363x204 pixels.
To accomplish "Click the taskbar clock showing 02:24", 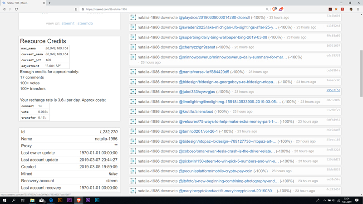I will pos(348,200).
